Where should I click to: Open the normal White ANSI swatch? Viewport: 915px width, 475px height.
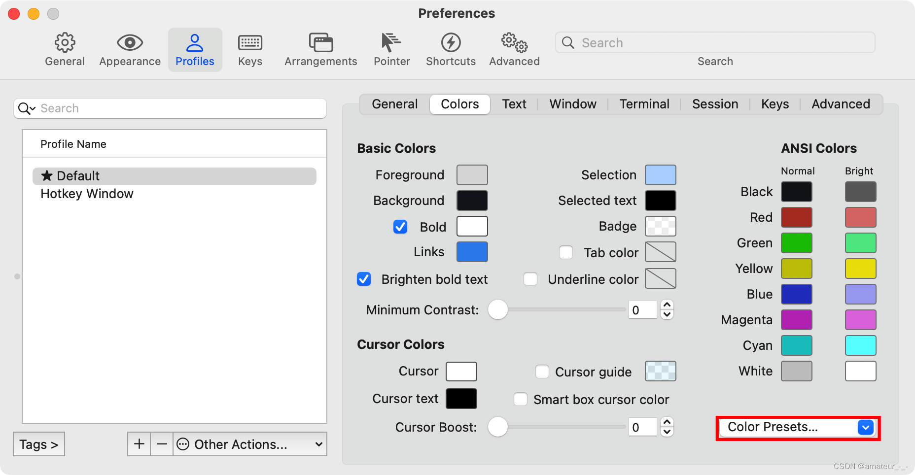797,371
